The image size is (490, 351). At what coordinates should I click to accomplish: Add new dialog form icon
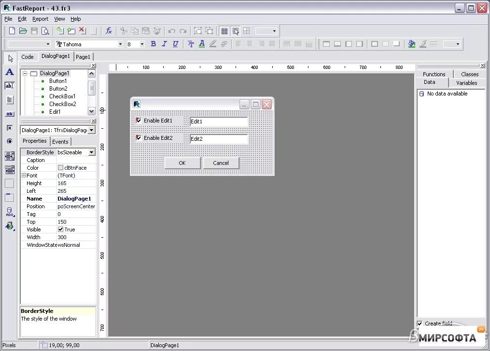[71, 30]
